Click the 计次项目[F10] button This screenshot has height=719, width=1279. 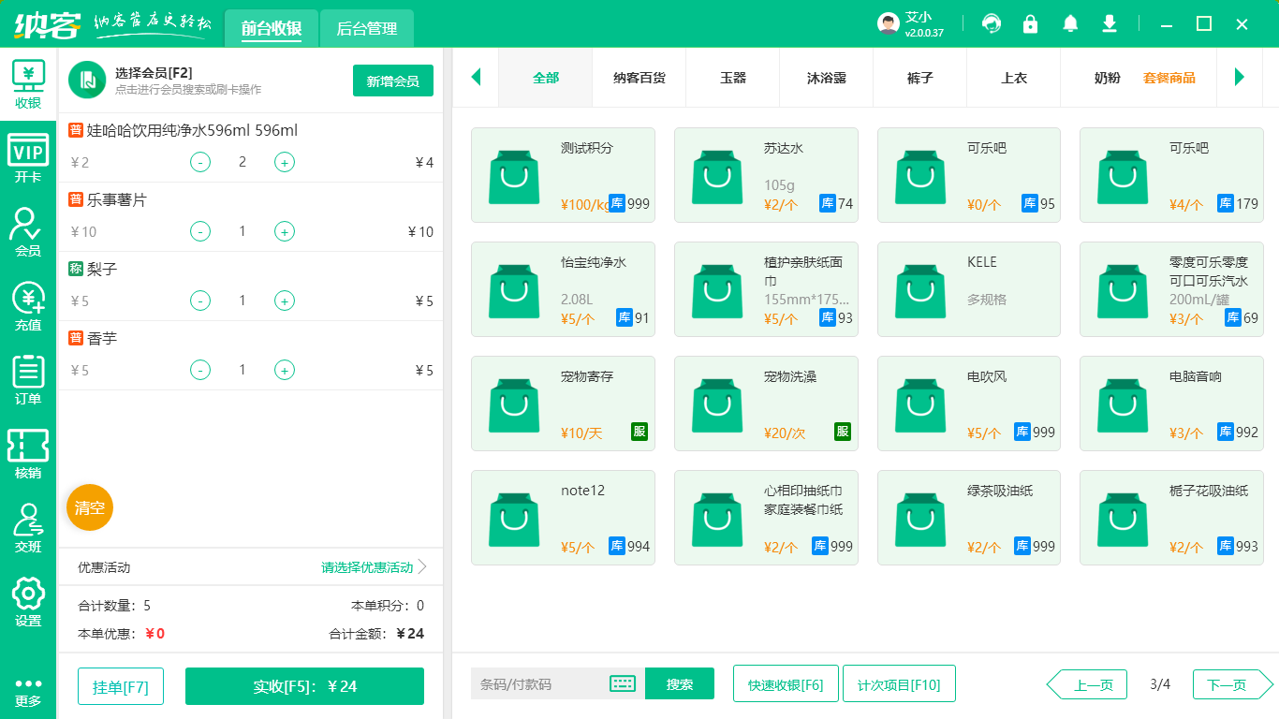[x=899, y=683]
